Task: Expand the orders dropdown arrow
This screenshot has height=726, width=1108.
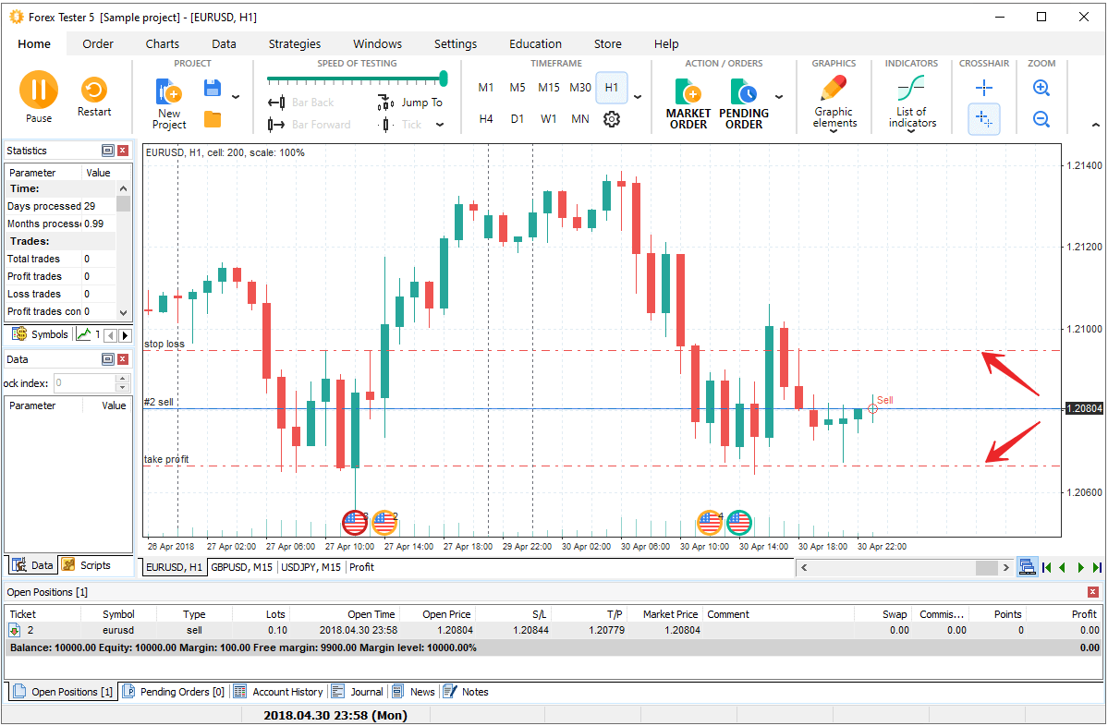Action: point(779,97)
